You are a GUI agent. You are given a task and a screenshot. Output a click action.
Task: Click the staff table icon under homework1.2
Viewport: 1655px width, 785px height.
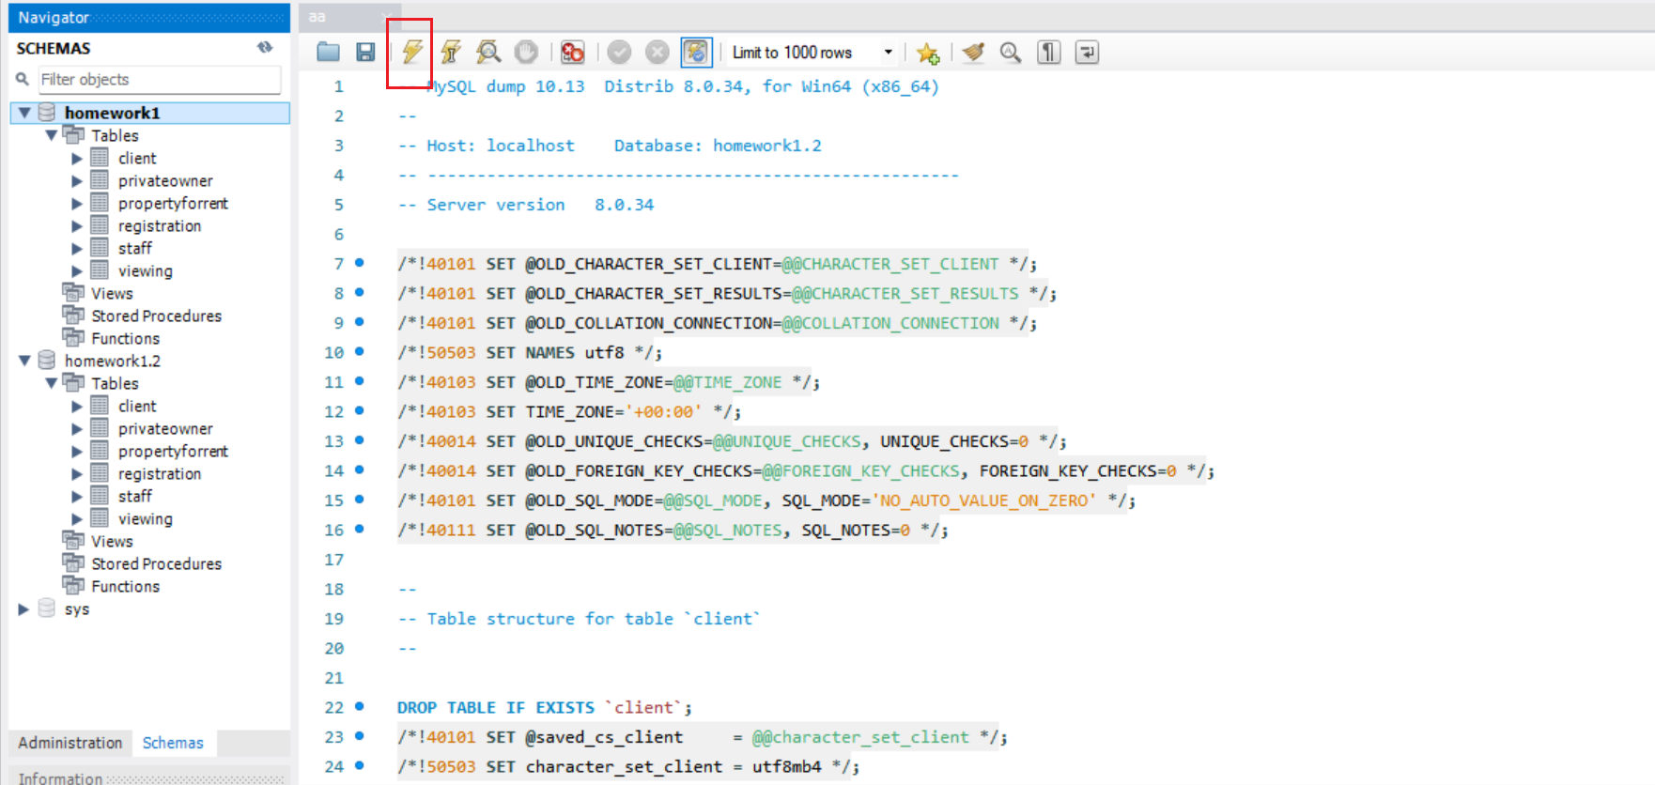pos(100,496)
